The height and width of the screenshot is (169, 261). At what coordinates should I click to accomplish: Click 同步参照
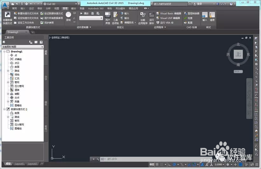coord(47,23)
